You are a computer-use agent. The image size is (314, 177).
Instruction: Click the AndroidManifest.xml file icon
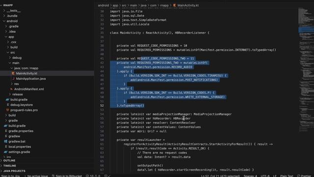[x=11, y=89]
